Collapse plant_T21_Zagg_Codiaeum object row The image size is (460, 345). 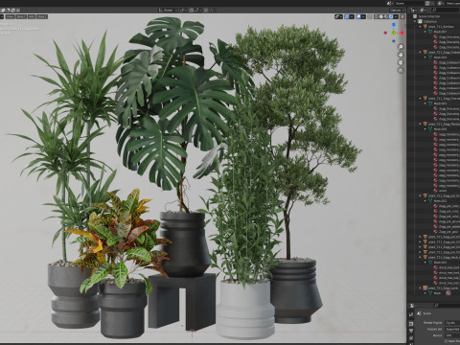(421, 52)
